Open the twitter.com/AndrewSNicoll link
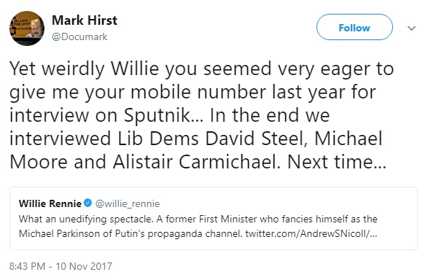428x280 pixels. [311, 233]
